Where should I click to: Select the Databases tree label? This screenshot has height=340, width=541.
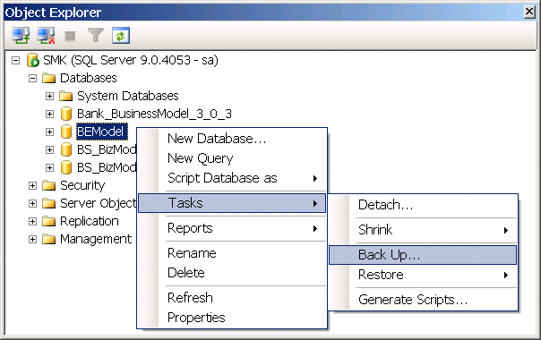(x=89, y=78)
